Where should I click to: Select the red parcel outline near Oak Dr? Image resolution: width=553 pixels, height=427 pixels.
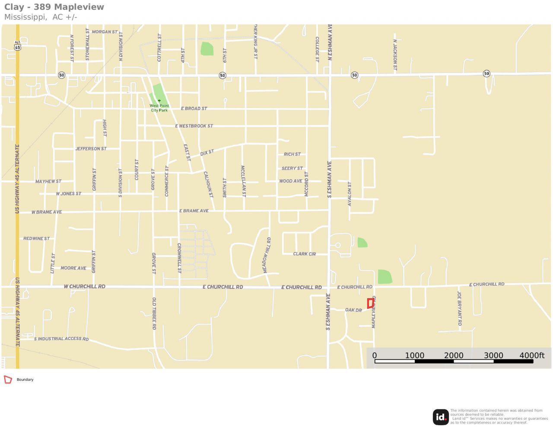(x=370, y=304)
